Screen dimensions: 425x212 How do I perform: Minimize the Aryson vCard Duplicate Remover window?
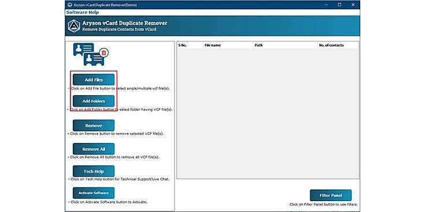326,5
